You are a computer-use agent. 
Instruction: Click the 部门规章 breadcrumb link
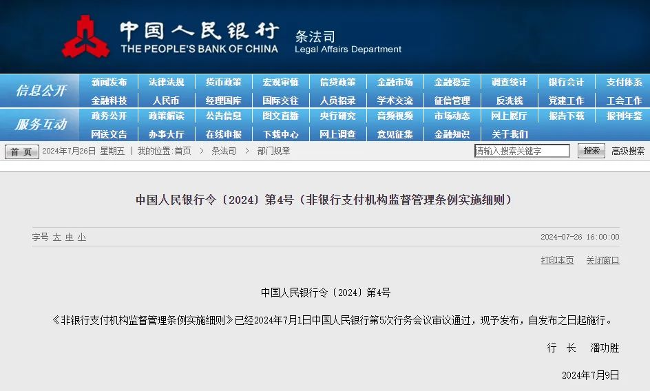point(274,151)
